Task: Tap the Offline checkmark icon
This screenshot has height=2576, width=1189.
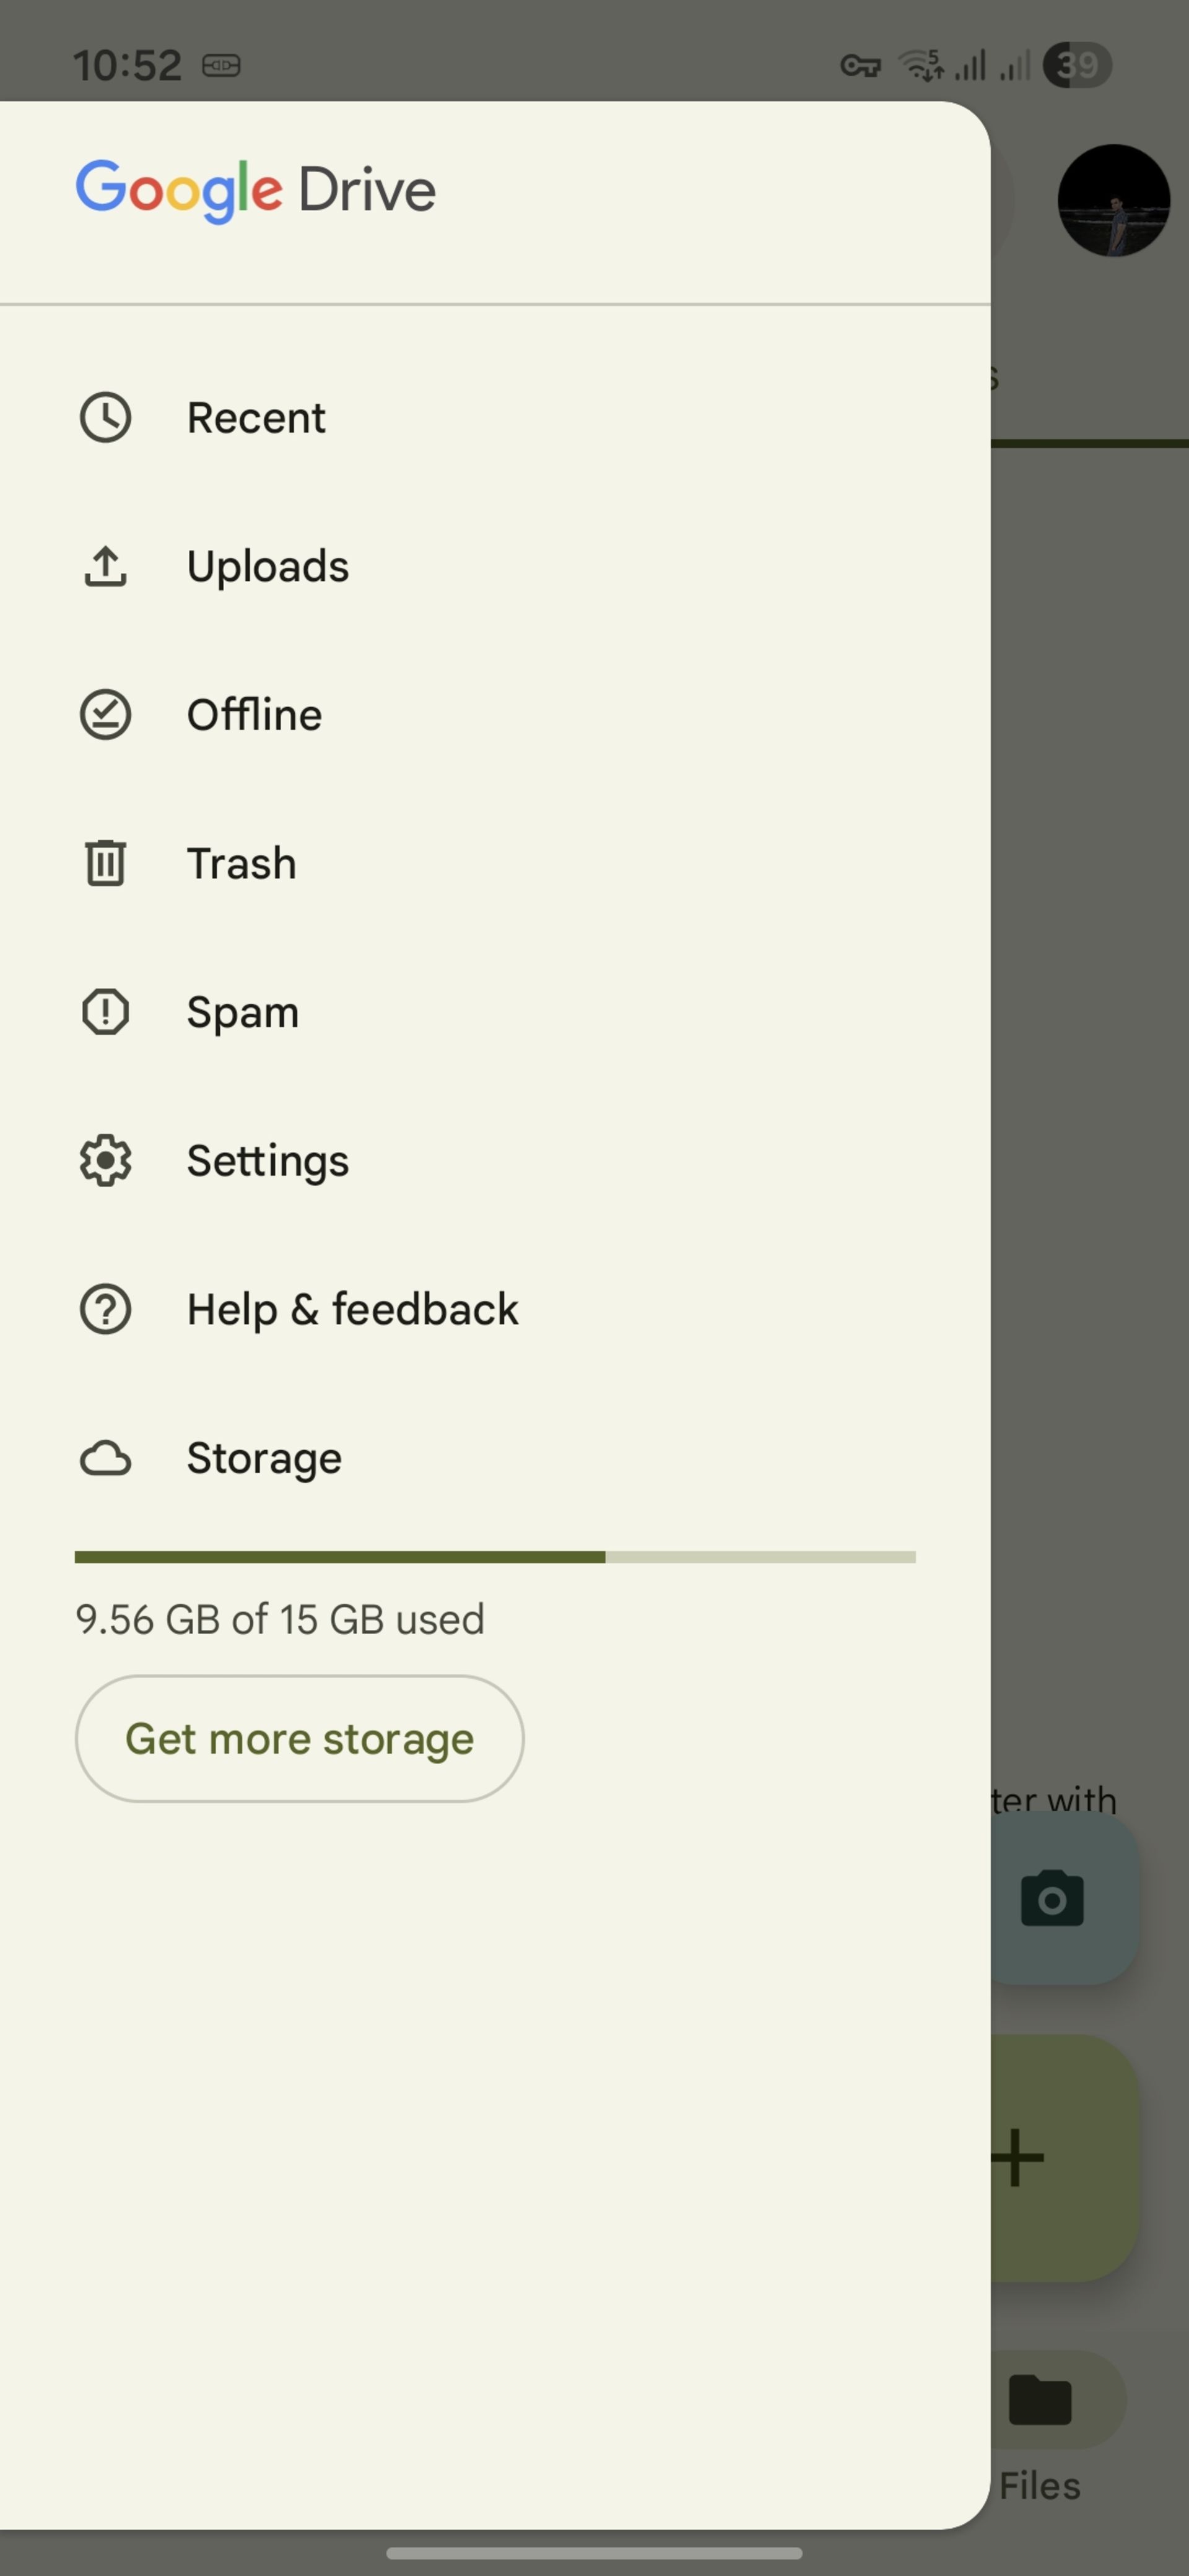Action: click(x=105, y=714)
